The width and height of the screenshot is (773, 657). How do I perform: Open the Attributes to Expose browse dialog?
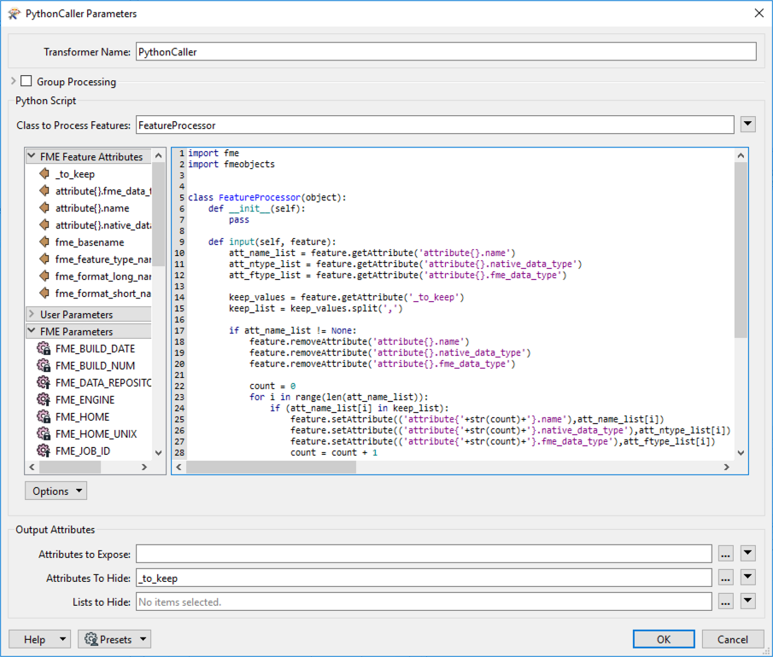tap(725, 553)
